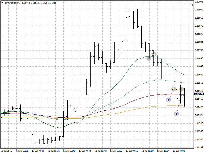Select the lowest blue entry arrow near 1.11375

[176, 114]
